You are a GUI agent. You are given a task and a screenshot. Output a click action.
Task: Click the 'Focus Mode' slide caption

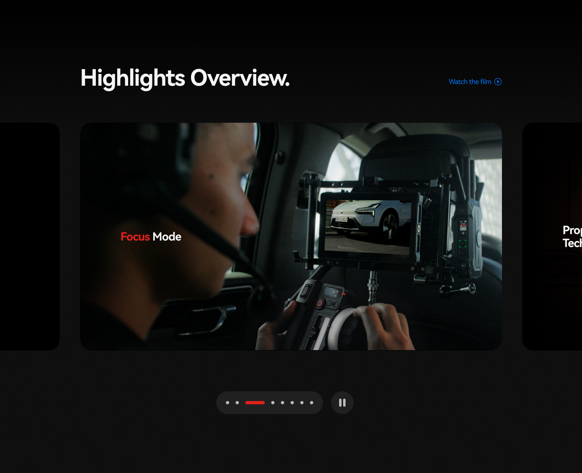151,236
